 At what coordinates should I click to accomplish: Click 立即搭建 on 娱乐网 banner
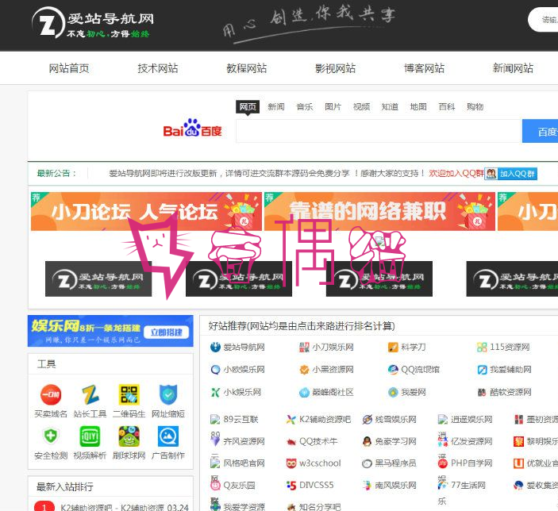[166, 332]
